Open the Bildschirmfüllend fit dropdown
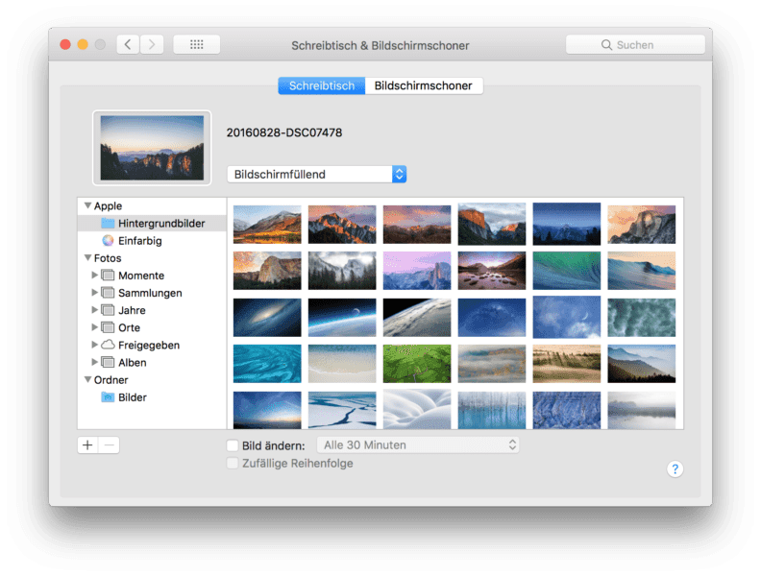The width and height of the screenshot is (761, 576). pos(316,174)
